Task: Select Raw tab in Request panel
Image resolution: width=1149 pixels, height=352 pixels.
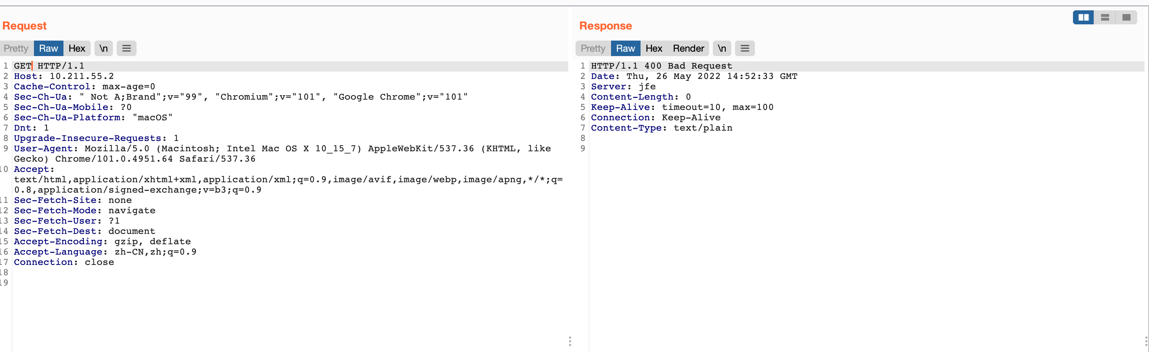Action: coord(49,48)
